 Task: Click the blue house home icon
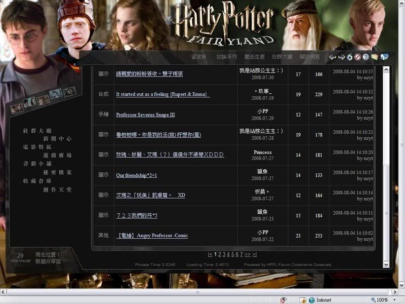click(x=384, y=57)
